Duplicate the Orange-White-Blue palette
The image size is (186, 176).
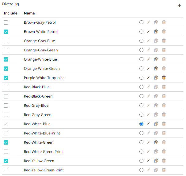156,59
